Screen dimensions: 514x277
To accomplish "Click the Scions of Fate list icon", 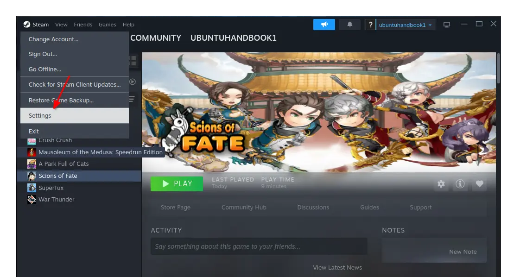I will [32, 176].
